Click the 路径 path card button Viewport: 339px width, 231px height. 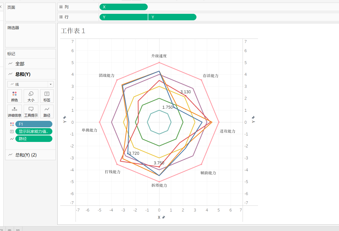[x=47, y=111]
